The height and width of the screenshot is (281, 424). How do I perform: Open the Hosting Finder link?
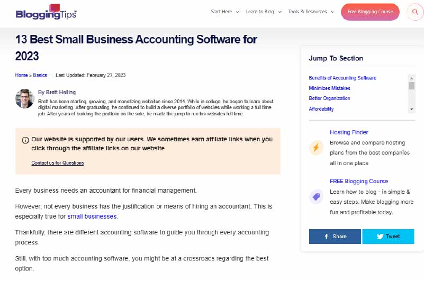pos(349,132)
